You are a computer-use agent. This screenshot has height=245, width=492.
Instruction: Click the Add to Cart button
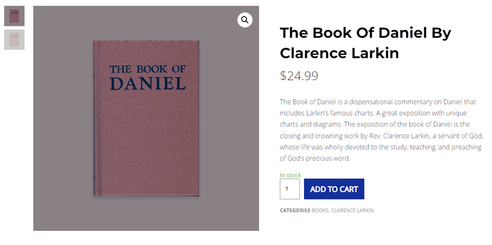334,189
